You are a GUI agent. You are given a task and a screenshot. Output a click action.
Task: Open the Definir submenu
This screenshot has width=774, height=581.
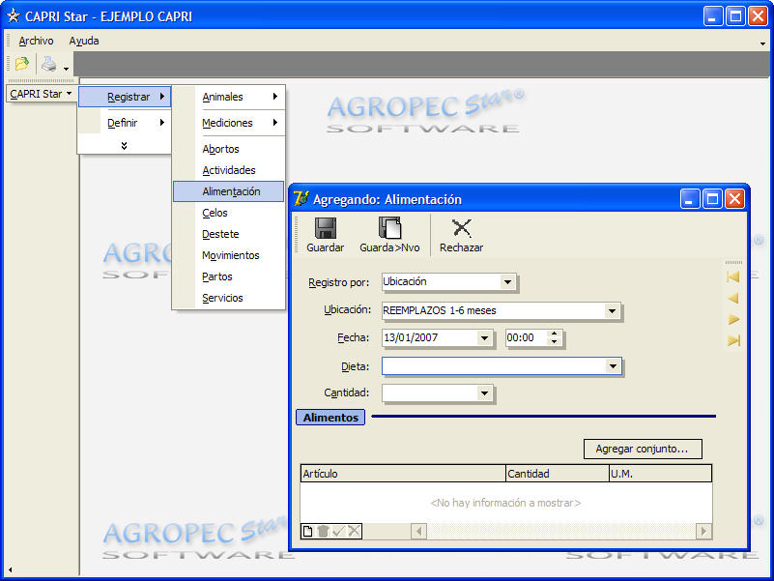125,123
